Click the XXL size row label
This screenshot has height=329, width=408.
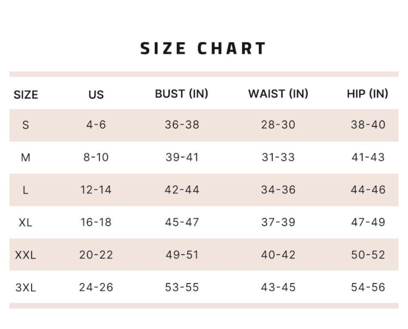(26, 255)
